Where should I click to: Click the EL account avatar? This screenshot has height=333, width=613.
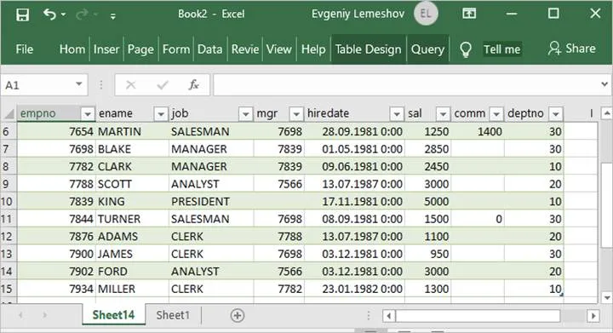pos(426,14)
